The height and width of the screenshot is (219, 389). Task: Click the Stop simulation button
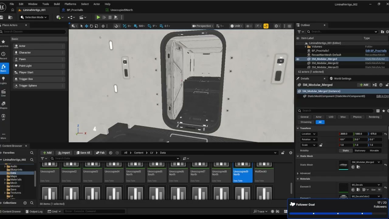110,17
